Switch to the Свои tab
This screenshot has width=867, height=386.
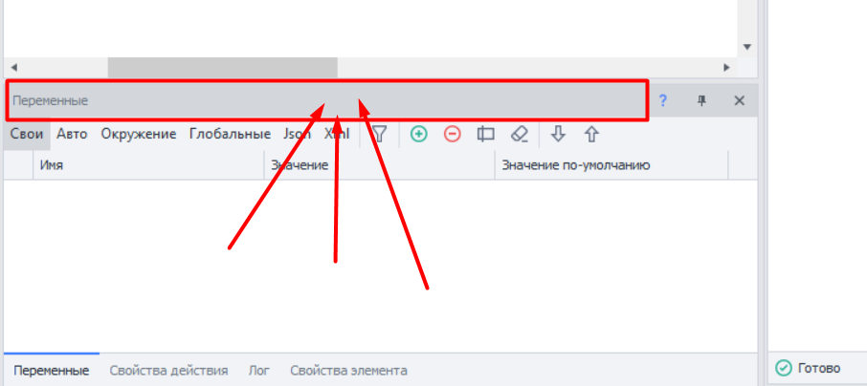[x=27, y=134]
